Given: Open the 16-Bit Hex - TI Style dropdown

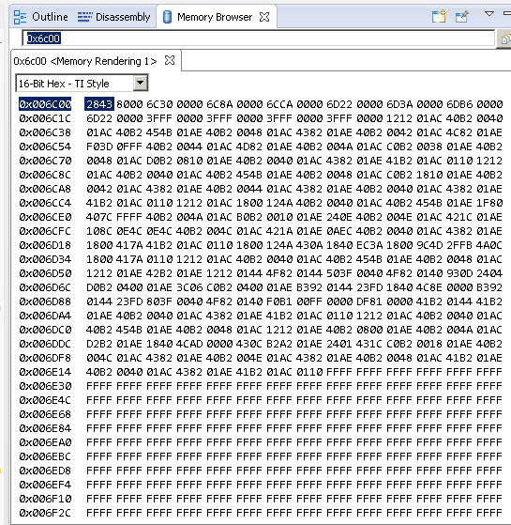Looking at the screenshot, I should (141, 83).
